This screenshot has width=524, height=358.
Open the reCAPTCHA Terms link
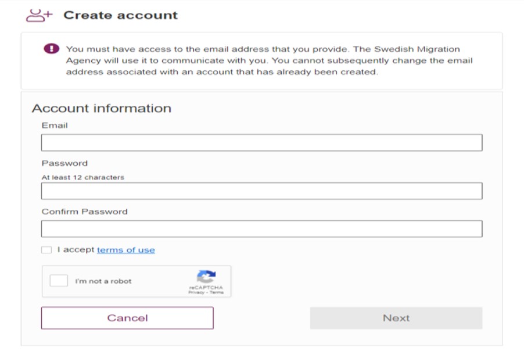(216, 292)
